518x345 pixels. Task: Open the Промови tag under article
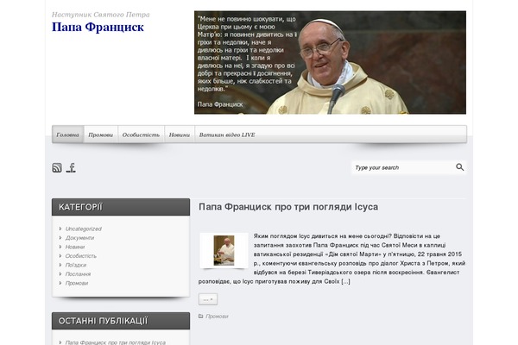click(x=217, y=317)
